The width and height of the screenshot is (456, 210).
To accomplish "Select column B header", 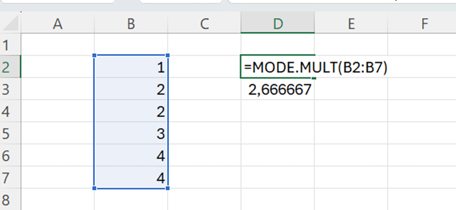I will click(130, 23).
